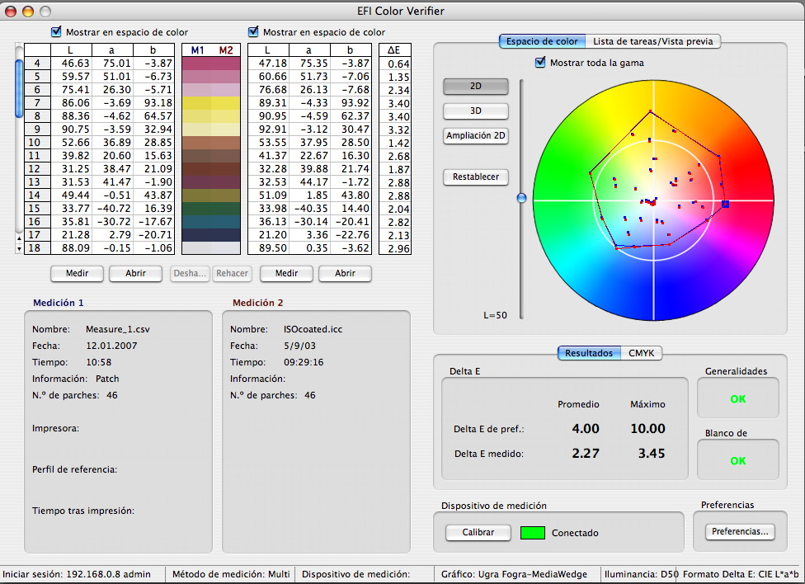This screenshot has width=805, height=584.
Task: Start calibration with the Calibrar button
Action: tap(478, 532)
